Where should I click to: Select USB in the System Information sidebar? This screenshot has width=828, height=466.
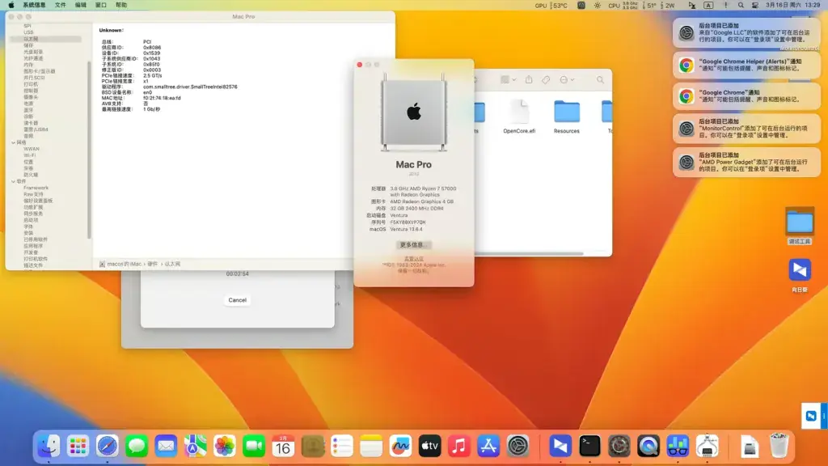28,32
